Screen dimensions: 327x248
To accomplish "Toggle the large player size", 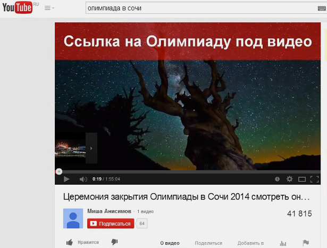I will tap(302, 179).
